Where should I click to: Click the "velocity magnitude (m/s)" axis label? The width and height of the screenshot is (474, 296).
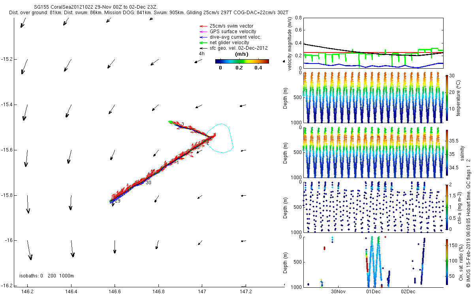290,43
